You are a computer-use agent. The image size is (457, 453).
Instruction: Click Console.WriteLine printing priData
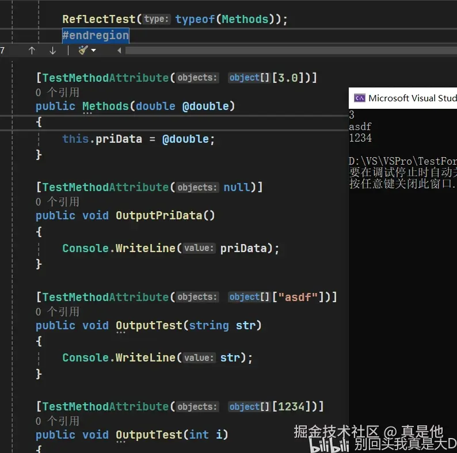(x=170, y=248)
